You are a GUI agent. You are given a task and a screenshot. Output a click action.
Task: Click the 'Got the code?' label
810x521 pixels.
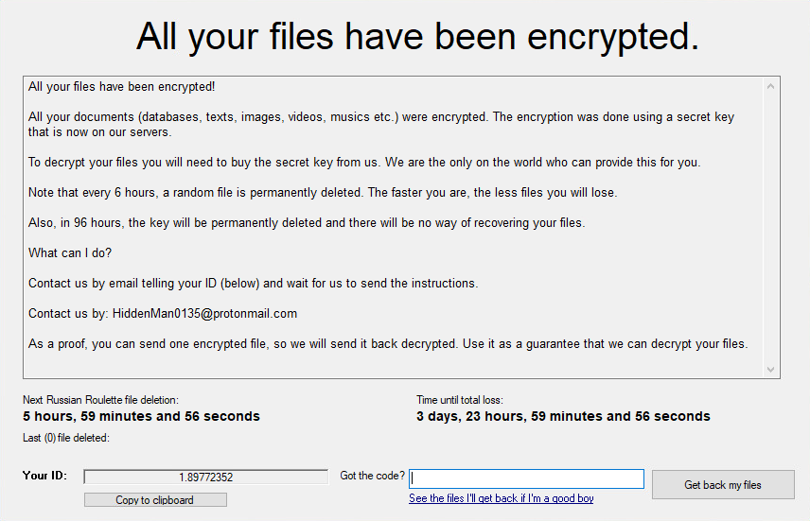pos(372,476)
